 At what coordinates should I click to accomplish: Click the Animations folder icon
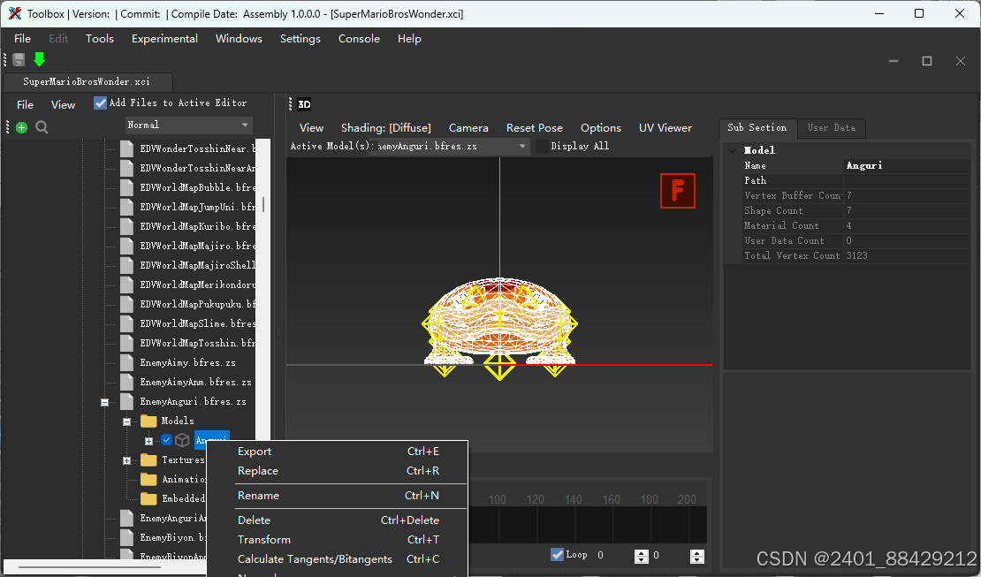[x=148, y=480]
